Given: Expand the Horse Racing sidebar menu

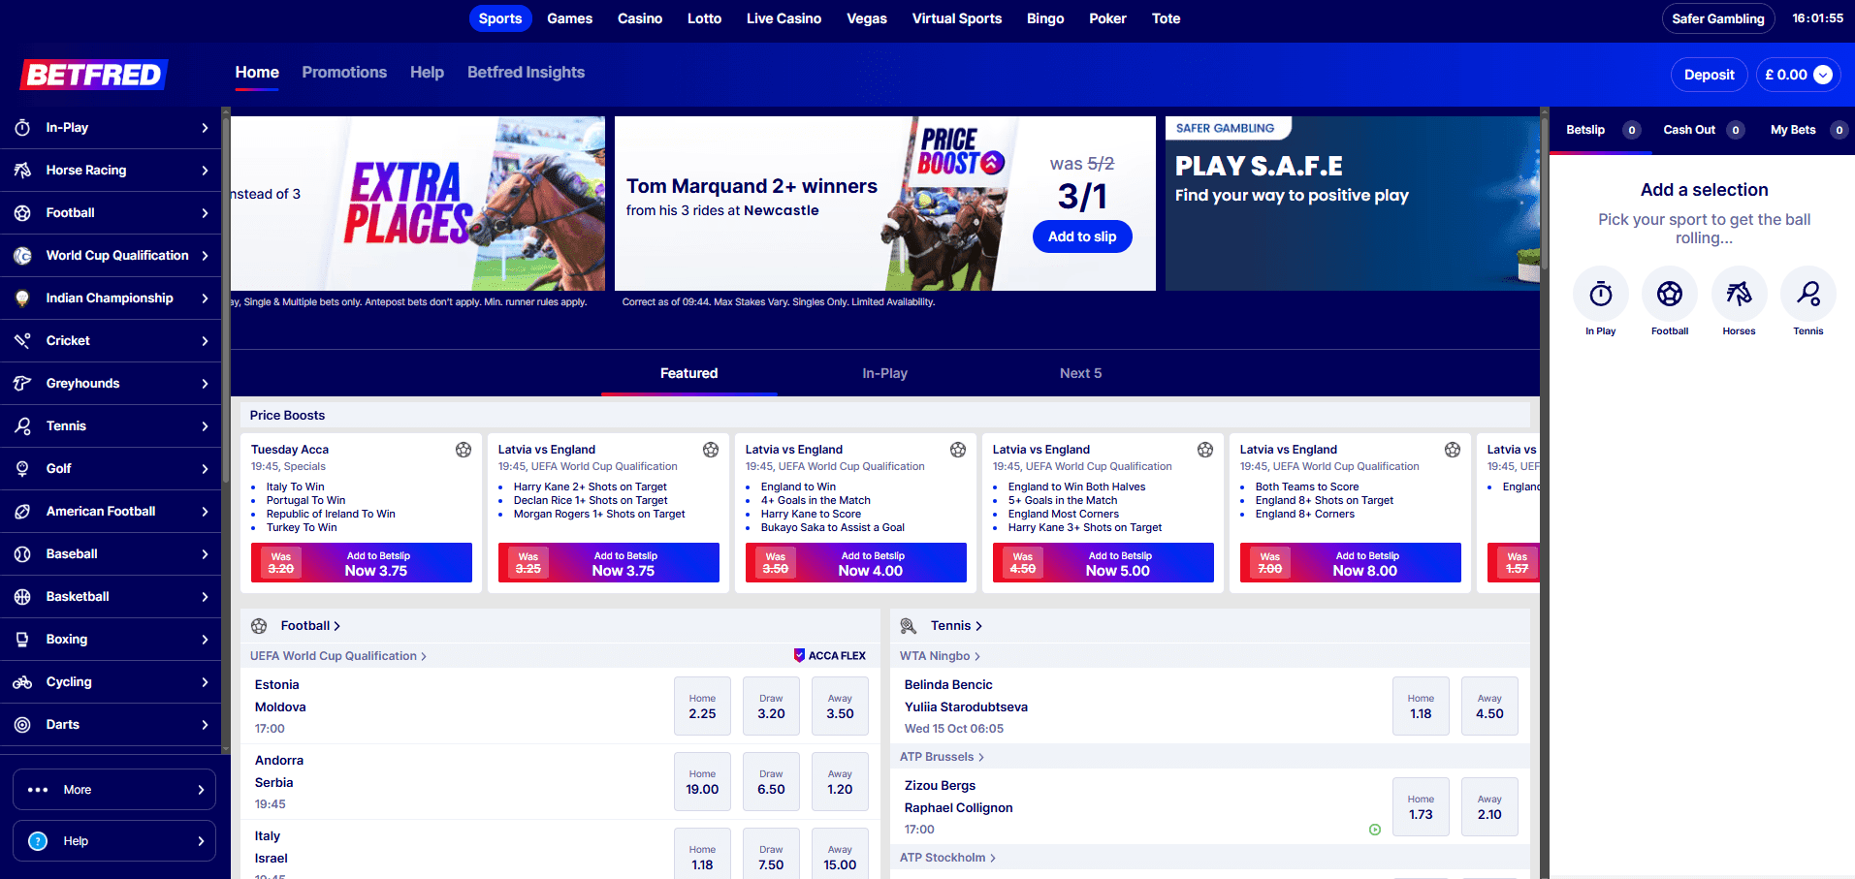Looking at the screenshot, I should tap(205, 171).
